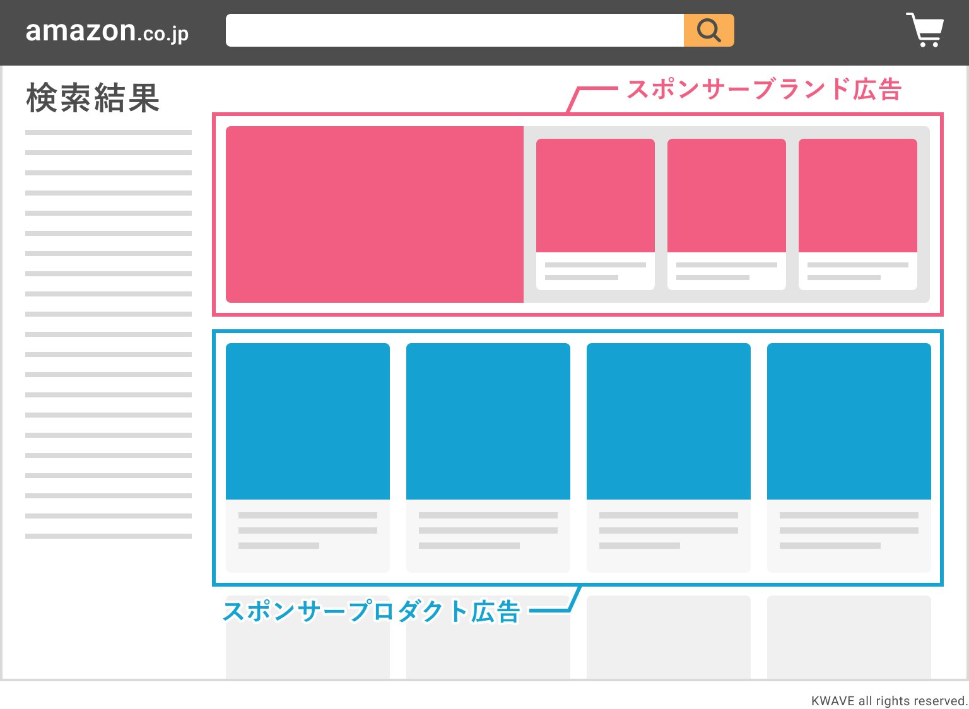
Task: Read the スポンサーブランド広告 label
Action: (764, 89)
